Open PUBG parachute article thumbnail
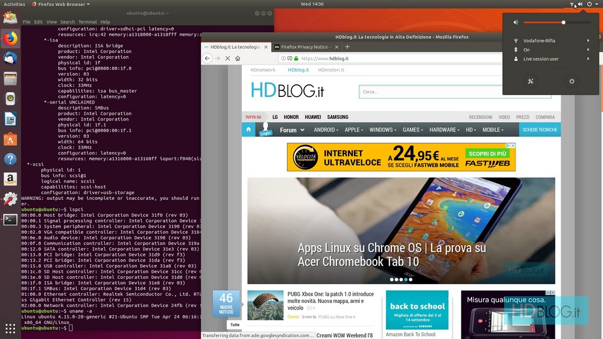This screenshot has height=339, width=603. tap(265, 305)
